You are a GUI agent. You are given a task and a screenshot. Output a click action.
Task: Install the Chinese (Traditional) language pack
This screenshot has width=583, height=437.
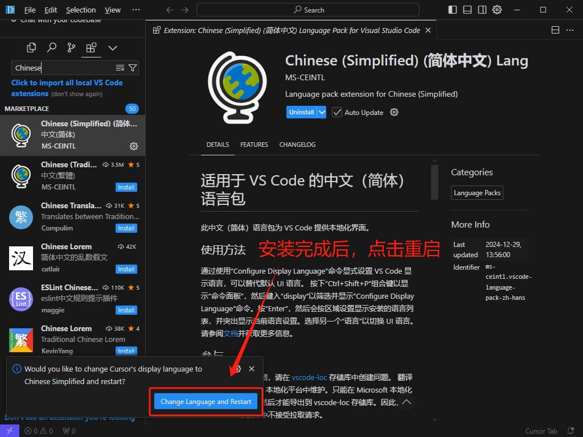coord(126,187)
